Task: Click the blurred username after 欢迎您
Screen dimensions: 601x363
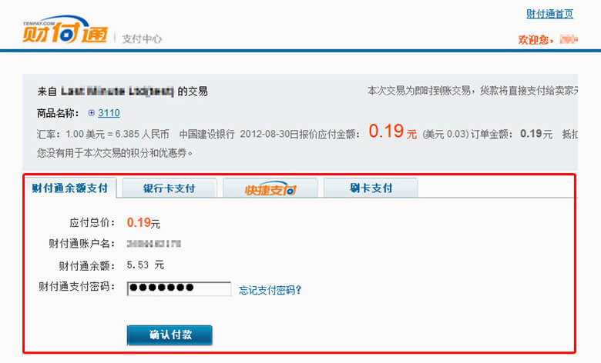Action: (569, 39)
